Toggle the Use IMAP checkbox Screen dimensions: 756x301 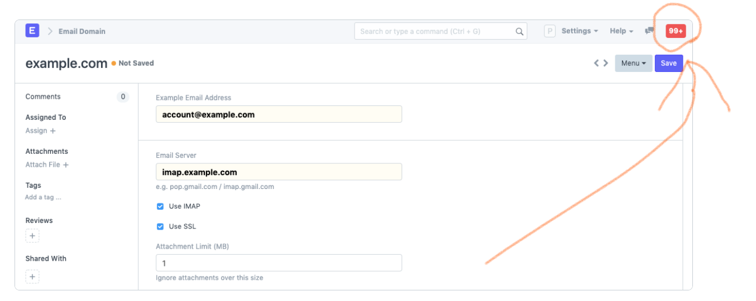[x=160, y=206]
